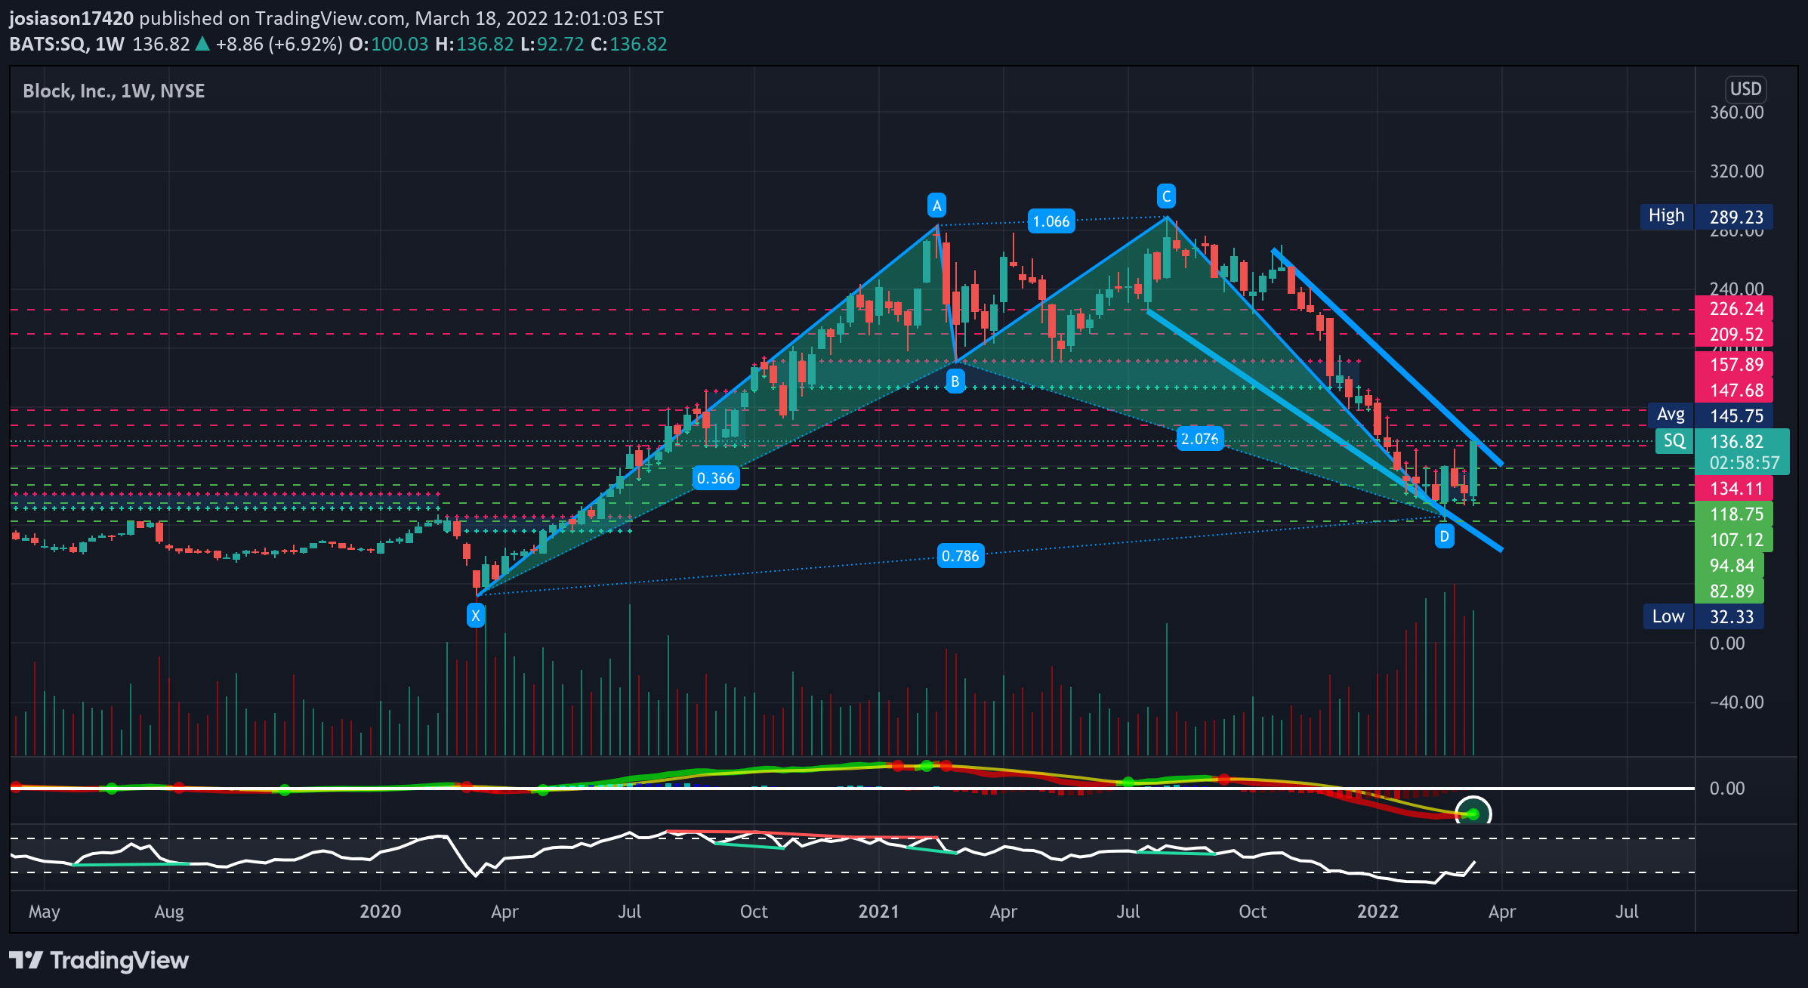Click the Block, Inc., 1W, NYSE title
This screenshot has height=988, width=1808.
click(x=114, y=91)
